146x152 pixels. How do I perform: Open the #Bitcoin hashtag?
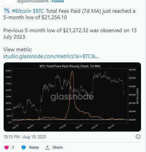coord(21,11)
